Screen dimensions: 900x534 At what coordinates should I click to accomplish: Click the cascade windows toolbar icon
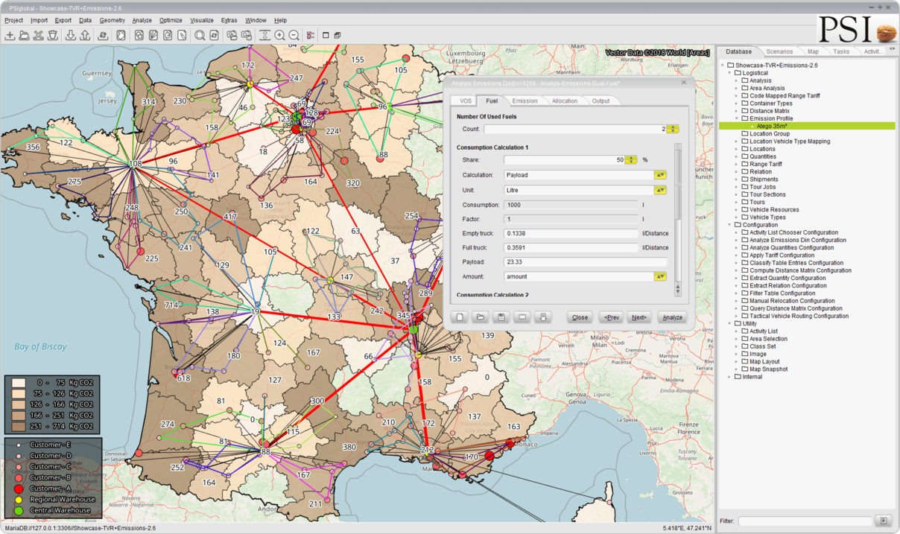tap(337, 35)
